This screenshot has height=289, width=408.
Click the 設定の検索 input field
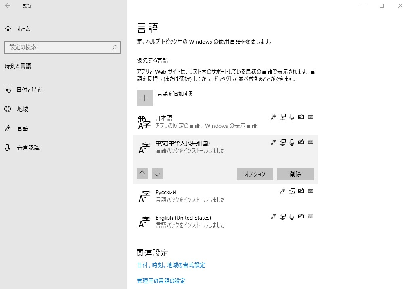[x=59, y=47]
